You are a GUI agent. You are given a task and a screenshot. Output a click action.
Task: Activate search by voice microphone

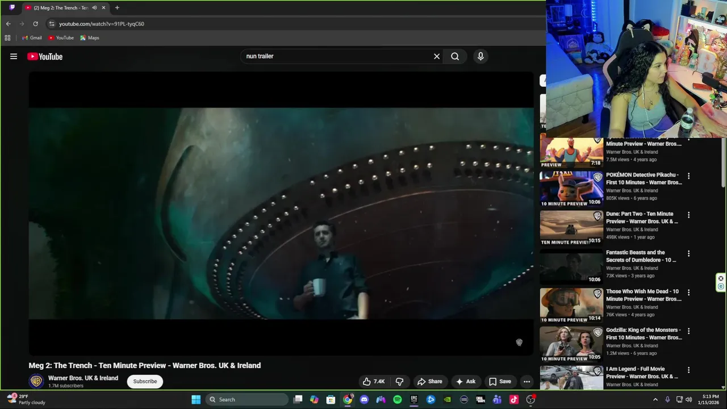481,56
